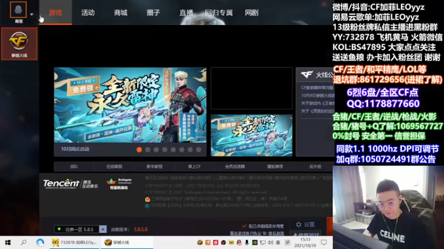This screenshot has width=444, height=249.
Task: Open the 北京一区 5.8.5 server dropdown
Action: pyautogui.click(x=77, y=229)
